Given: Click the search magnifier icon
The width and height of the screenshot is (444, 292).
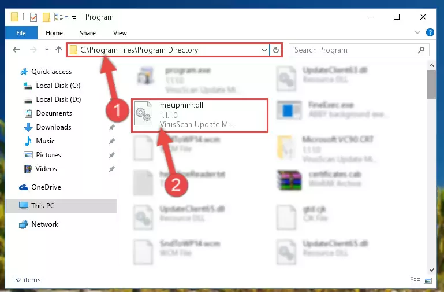Looking at the screenshot, I should pyautogui.click(x=421, y=50).
